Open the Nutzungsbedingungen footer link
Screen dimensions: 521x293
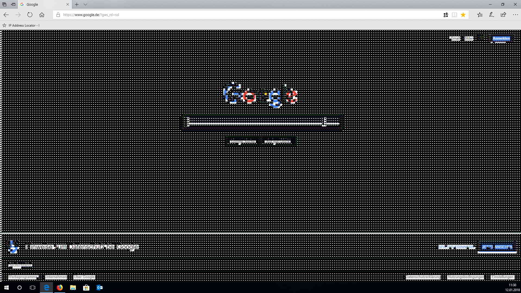click(466, 277)
